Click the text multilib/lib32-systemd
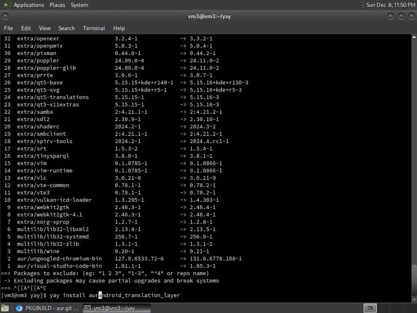Viewport: 417px width, 313px height. point(53,237)
